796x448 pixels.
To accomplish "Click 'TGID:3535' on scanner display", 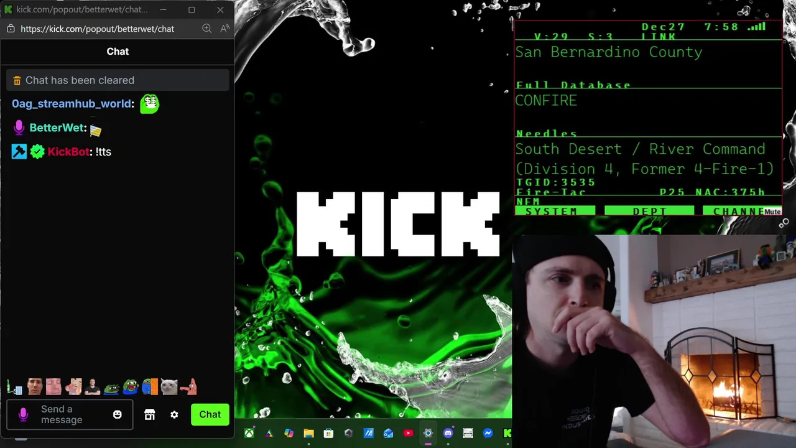I will 556,182.
